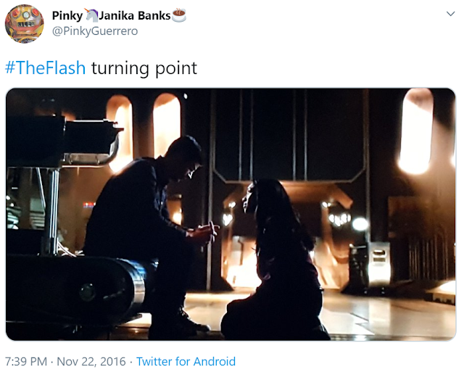Click the dark doorway panel in photo center
The width and height of the screenshot is (464, 372).
pyautogui.click(x=289, y=135)
